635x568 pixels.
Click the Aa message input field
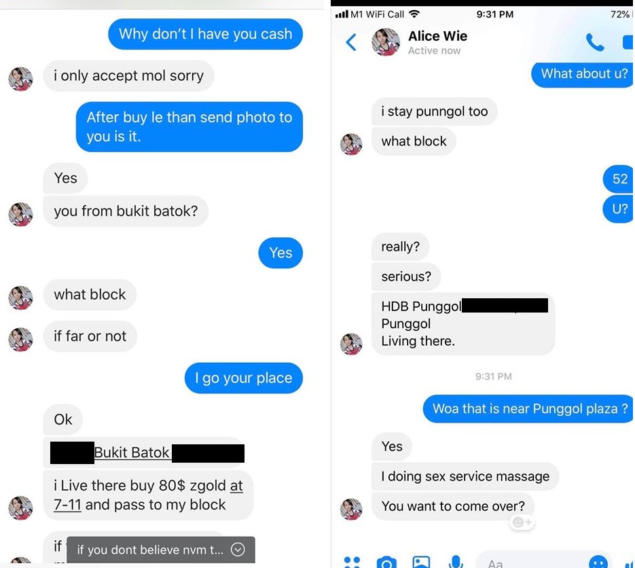click(543, 561)
